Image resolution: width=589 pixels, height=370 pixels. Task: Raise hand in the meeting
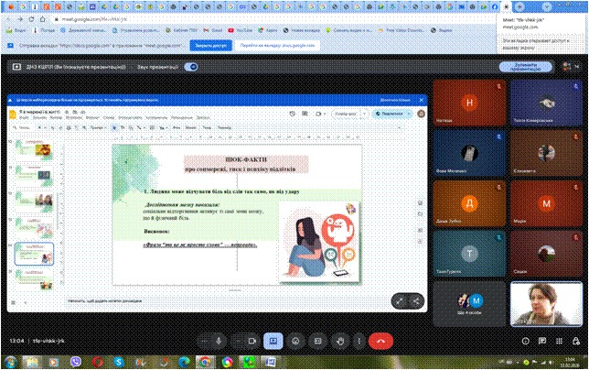pyautogui.click(x=340, y=340)
